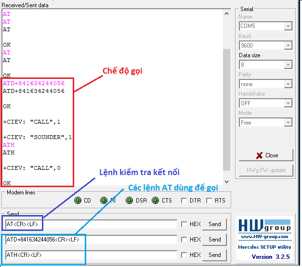Image resolution: width=302 pixels, height=267 pixels.
Task: Click the CD modem line indicator
Action: [78, 201]
